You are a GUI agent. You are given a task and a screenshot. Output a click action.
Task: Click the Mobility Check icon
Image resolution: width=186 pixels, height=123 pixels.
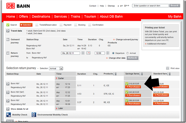point(9,115)
